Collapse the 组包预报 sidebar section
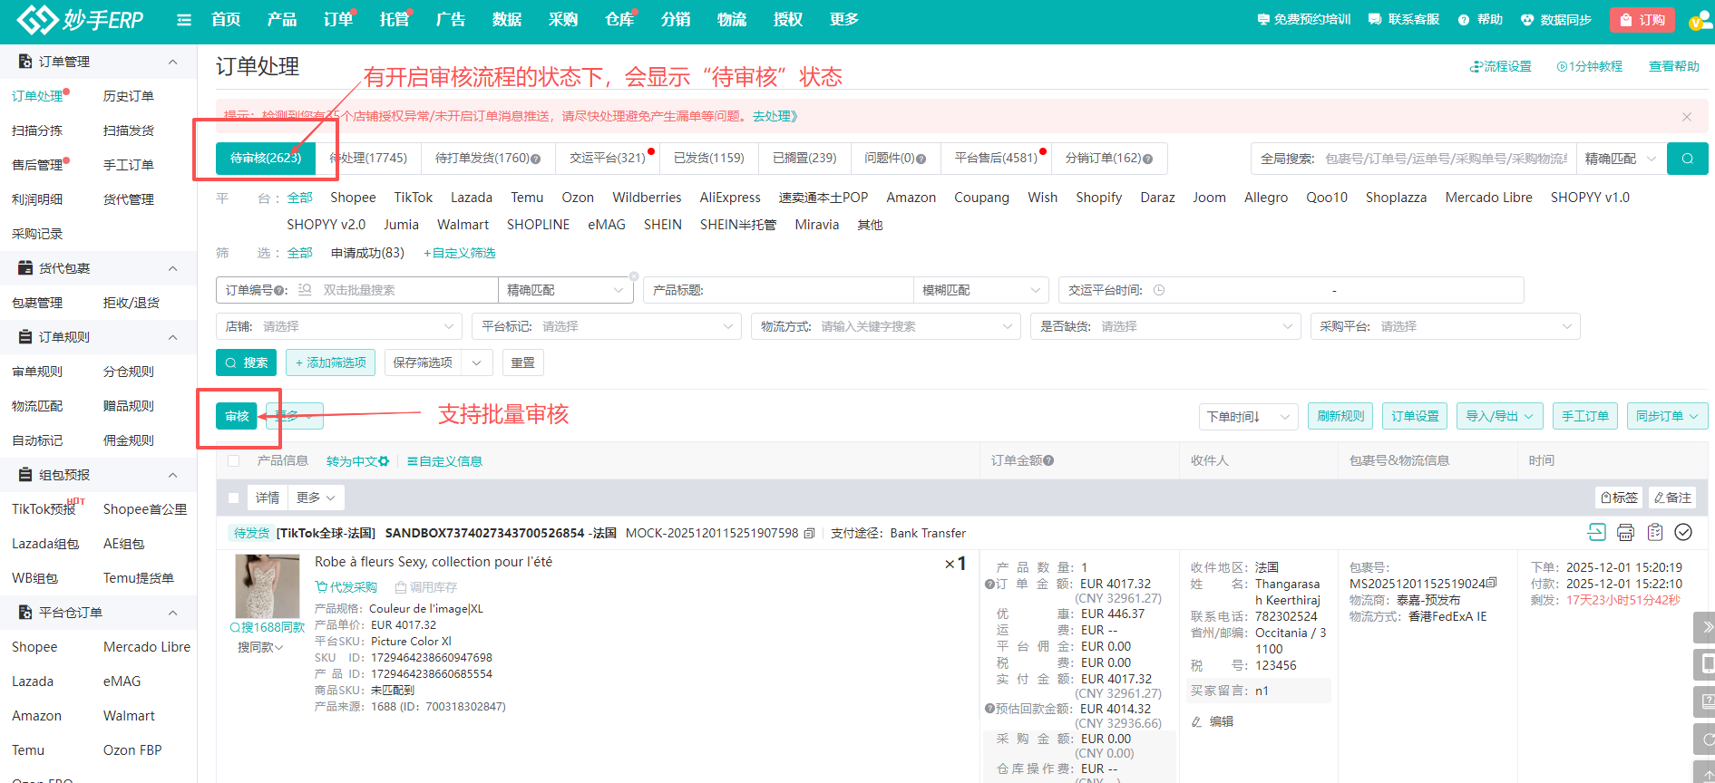Image resolution: width=1715 pixels, height=783 pixels. [x=172, y=475]
